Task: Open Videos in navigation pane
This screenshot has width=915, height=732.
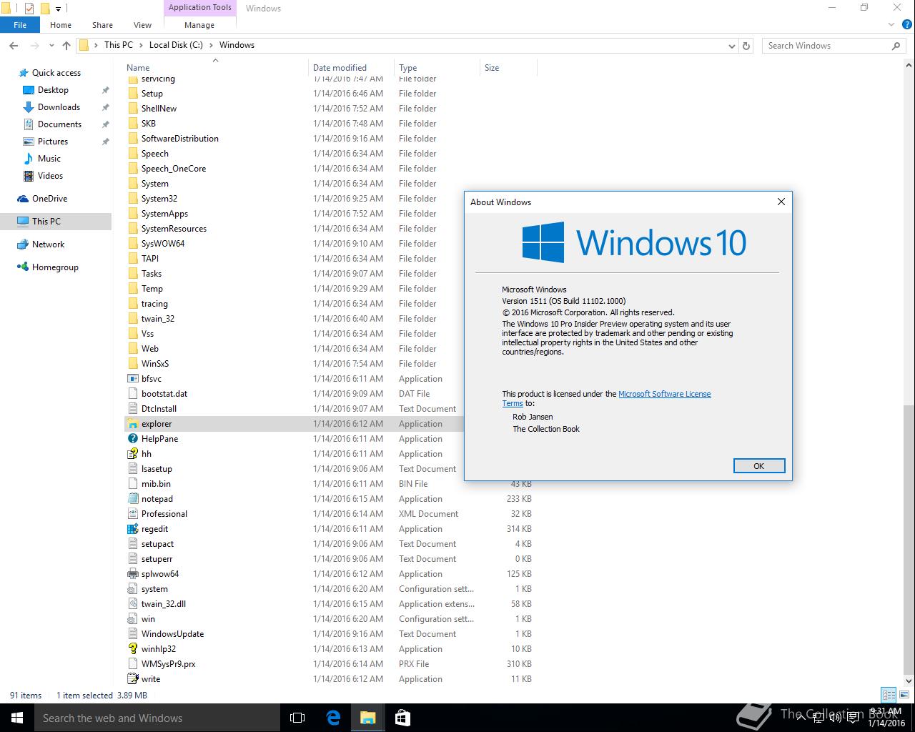Action: 50,176
